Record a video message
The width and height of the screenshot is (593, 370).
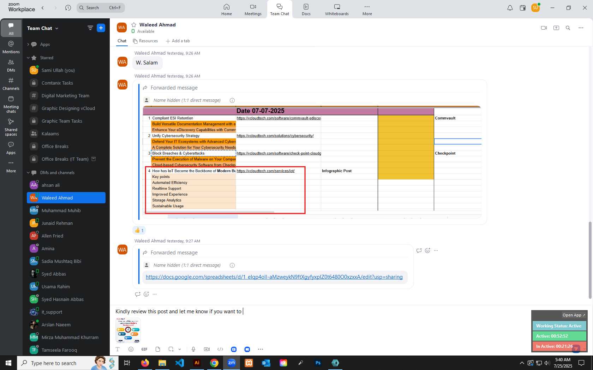[207, 349]
